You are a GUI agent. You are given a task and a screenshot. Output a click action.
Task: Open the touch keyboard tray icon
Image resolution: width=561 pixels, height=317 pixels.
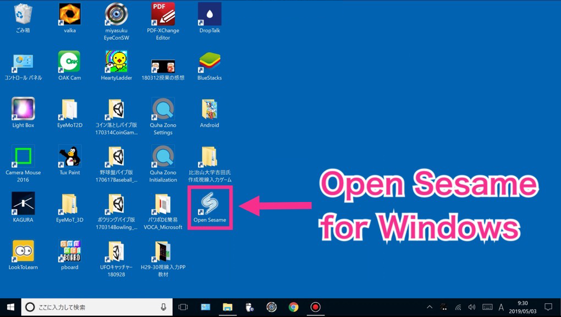pos(487,307)
